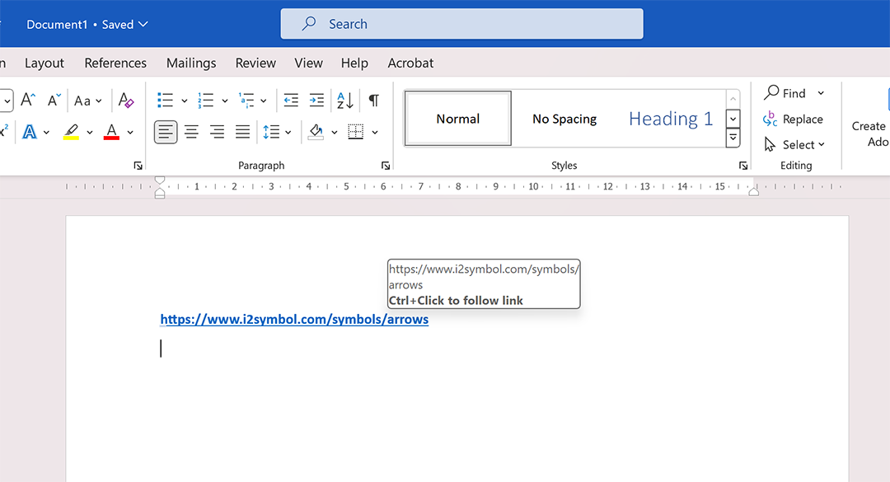
Task: Expand the text highlight color dropdown arrow
Action: [90, 133]
